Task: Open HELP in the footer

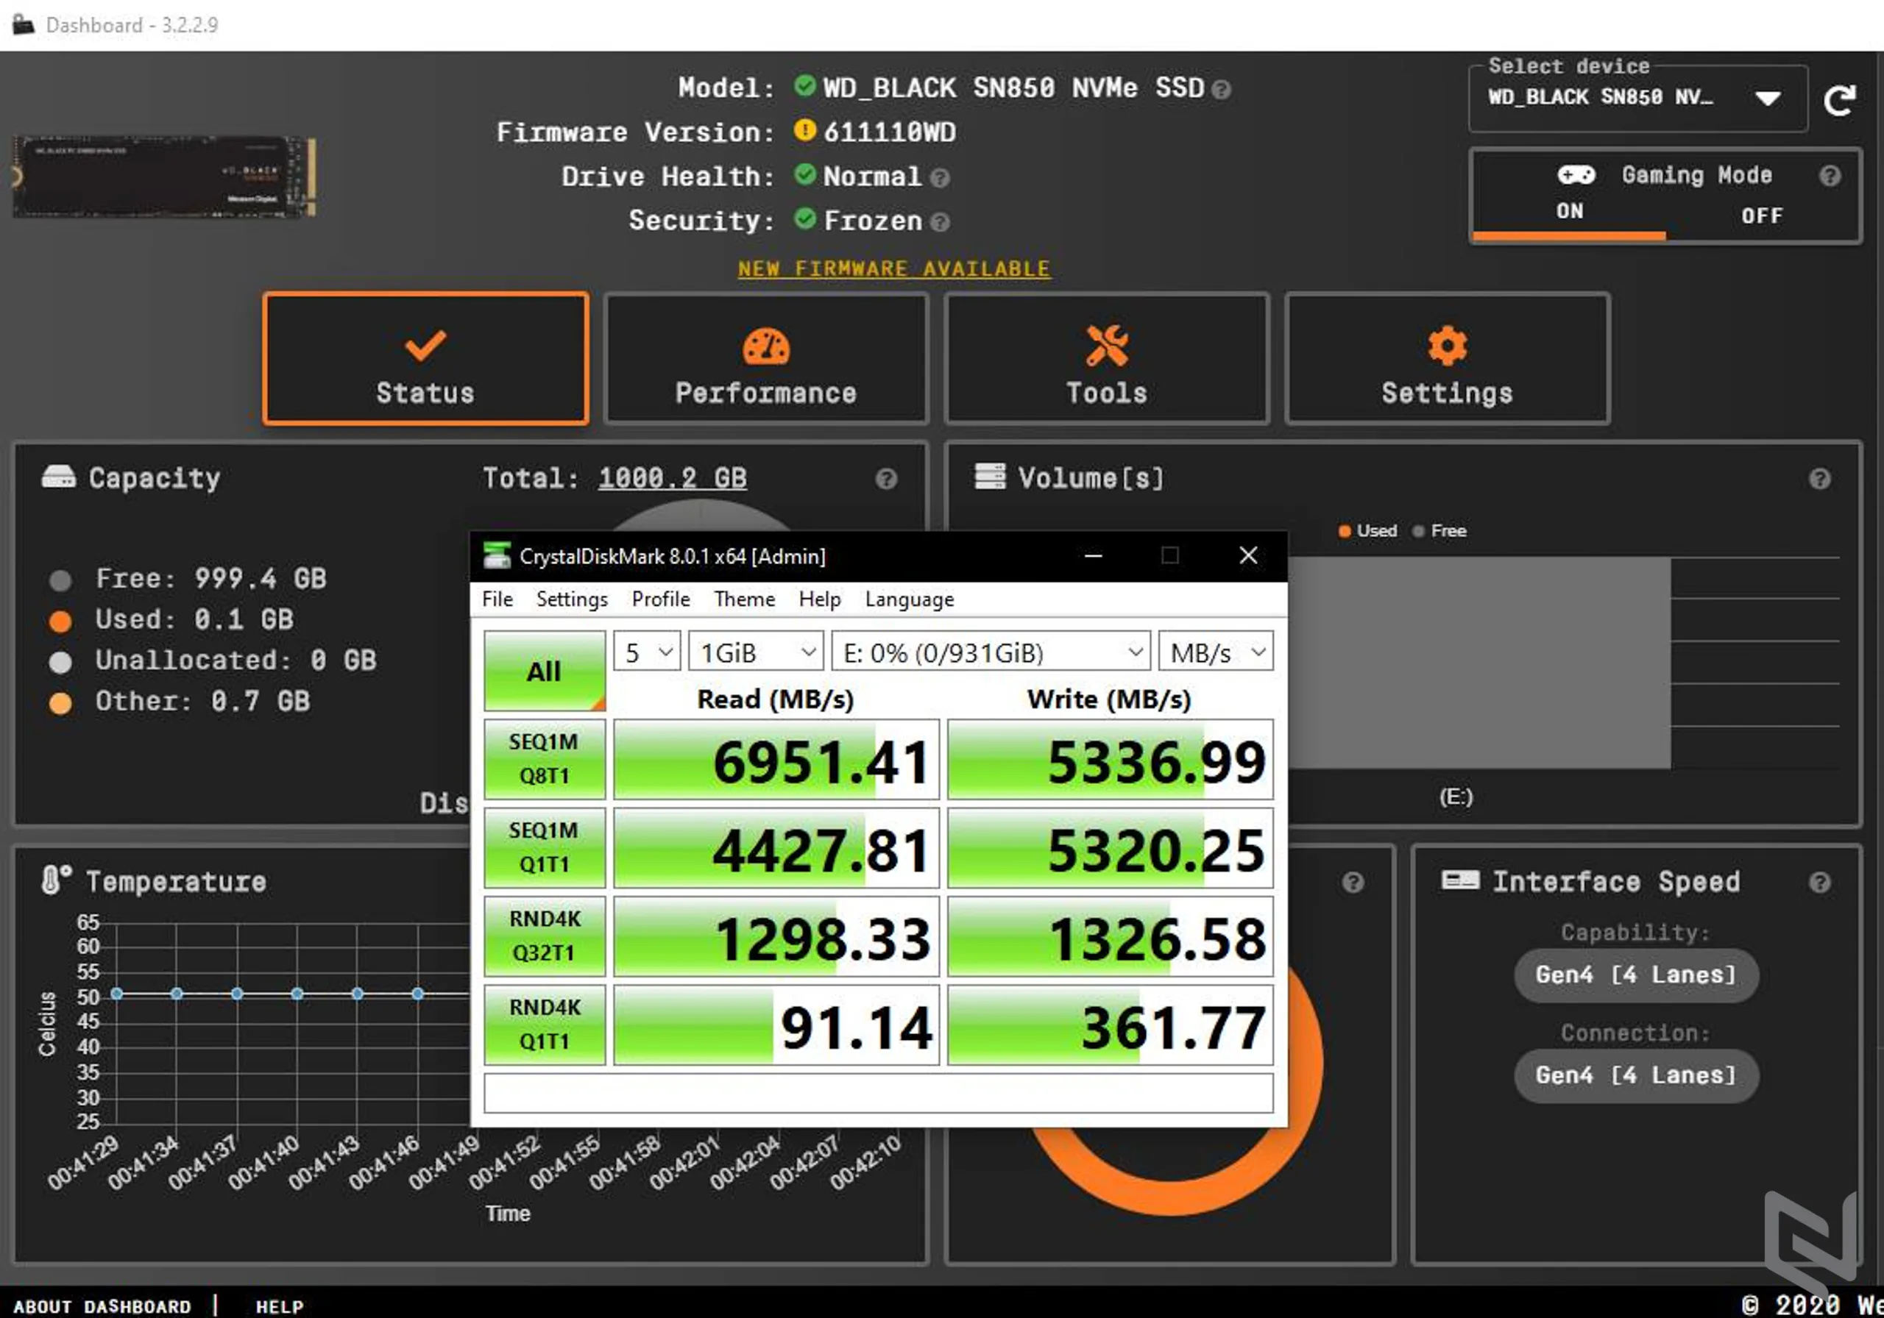Action: click(x=279, y=1305)
